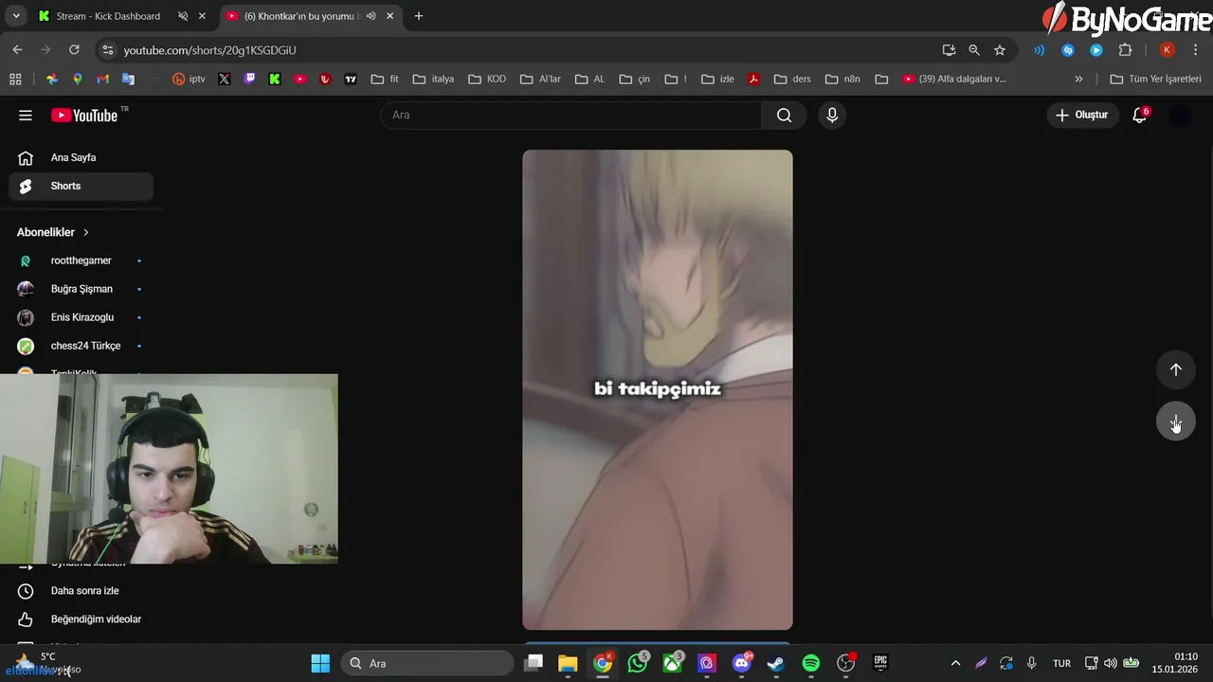Start voice search with the microphone
Image resolution: width=1213 pixels, height=682 pixels.
[x=832, y=116]
